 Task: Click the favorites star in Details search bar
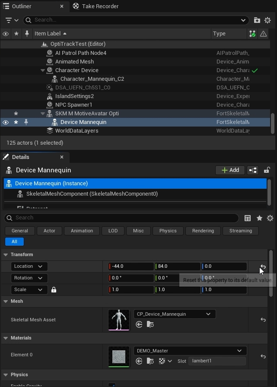[259, 218]
